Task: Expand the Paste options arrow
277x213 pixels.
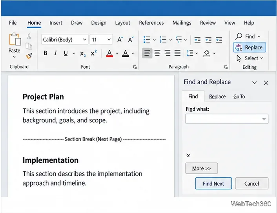Action: coord(14,57)
